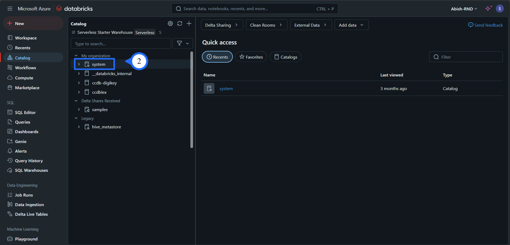Viewport: 510px width, 245px height.
Task: Open the Delta Sharing button
Action: 222,25
